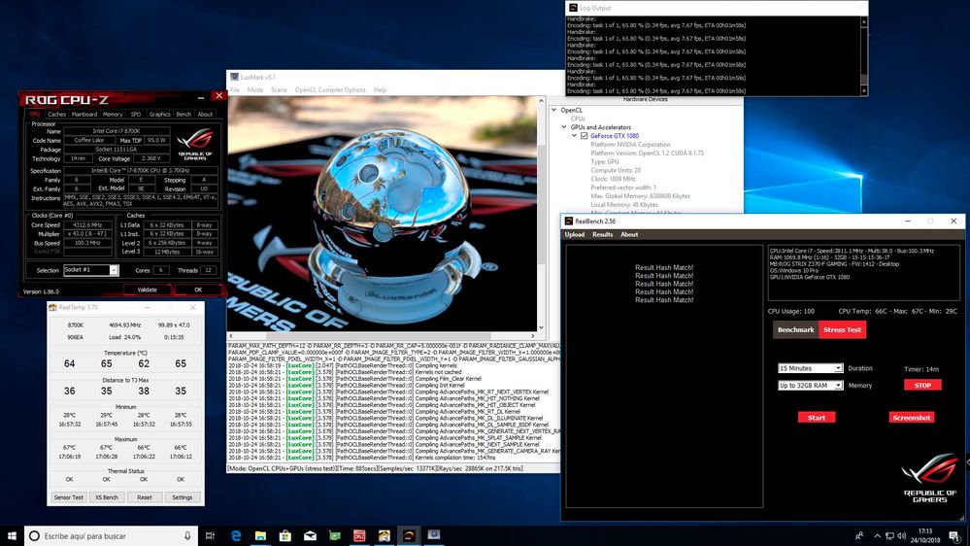Open the File menu in LuxMark
The image size is (970, 546).
click(235, 89)
